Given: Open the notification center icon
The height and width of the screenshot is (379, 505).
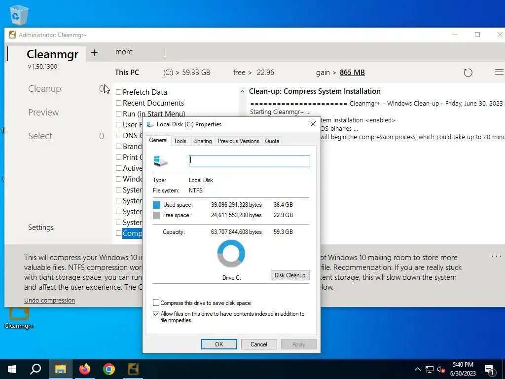Looking at the screenshot, I should (490, 370).
